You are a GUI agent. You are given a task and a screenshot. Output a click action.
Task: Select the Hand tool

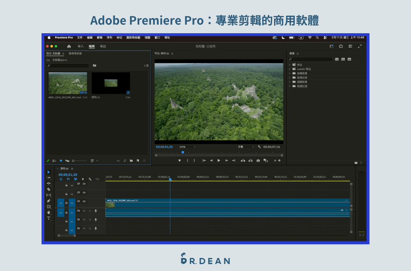pyautogui.click(x=48, y=212)
